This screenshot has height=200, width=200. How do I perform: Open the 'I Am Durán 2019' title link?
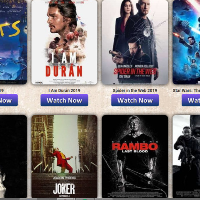point(64,91)
